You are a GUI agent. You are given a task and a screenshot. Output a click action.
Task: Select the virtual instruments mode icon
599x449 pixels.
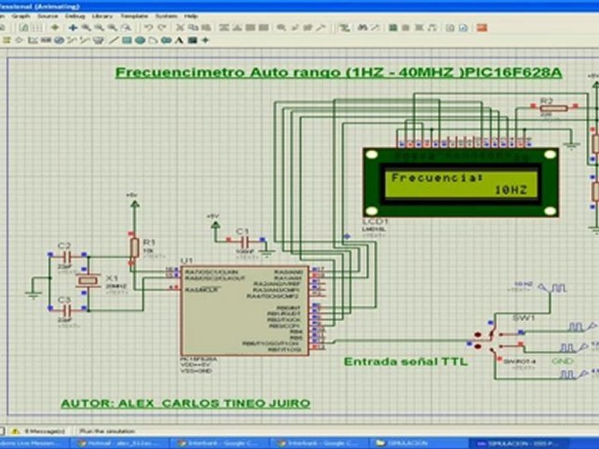click(x=99, y=40)
